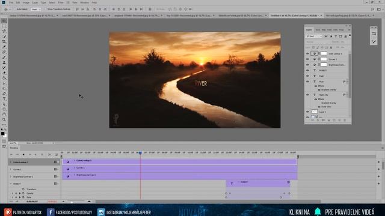
Task: Select the Hand tool
Action: pos(4,115)
